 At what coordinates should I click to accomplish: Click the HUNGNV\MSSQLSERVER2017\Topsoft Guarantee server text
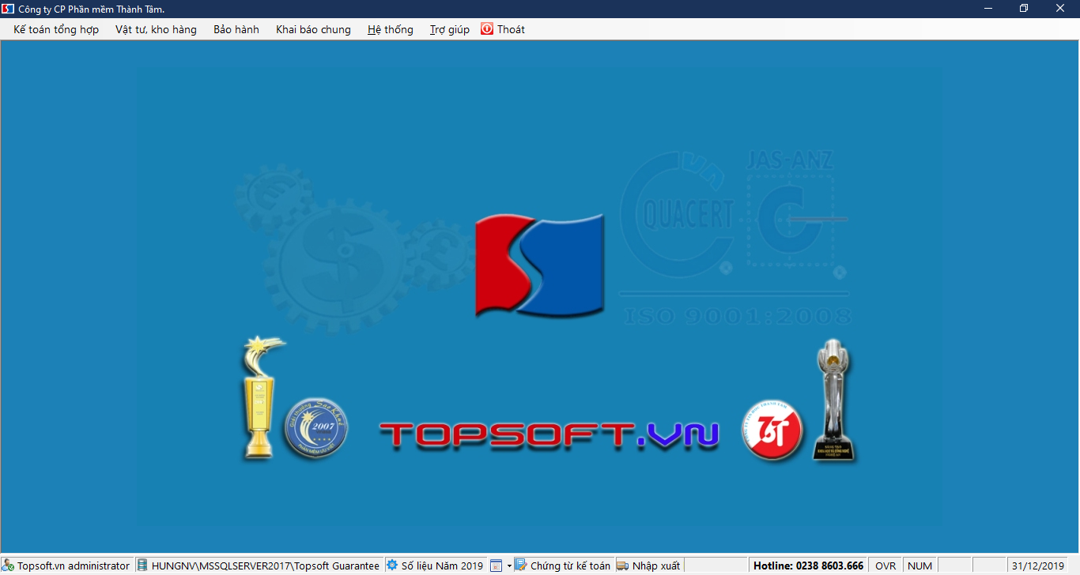(x=266, y=566)
